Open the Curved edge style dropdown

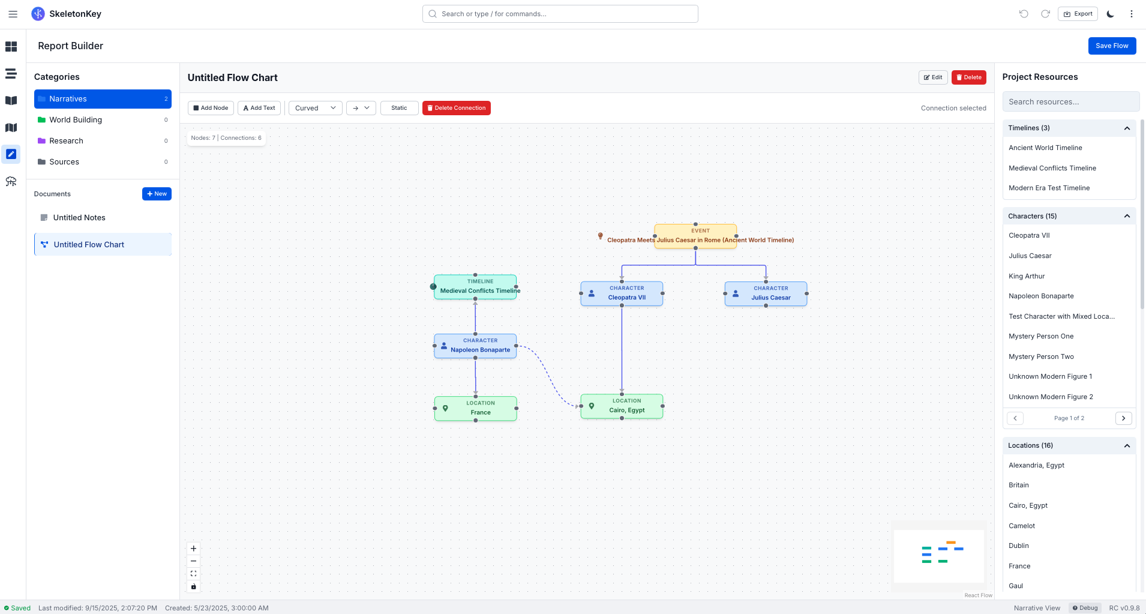click(x=314, y=107)
